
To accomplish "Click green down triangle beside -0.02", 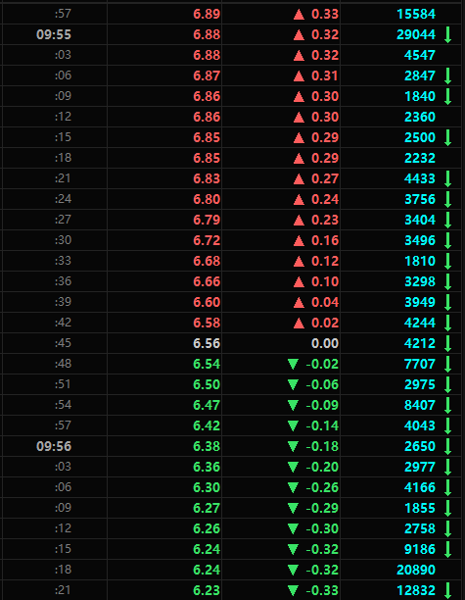I will point(293,364).
